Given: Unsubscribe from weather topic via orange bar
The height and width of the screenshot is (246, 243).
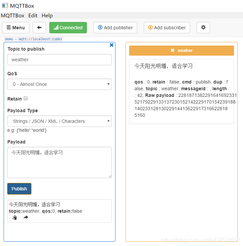Looking at the screenshot, I should point(181,51).
